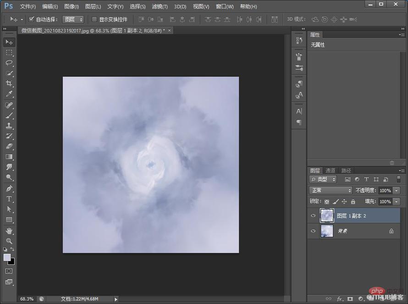
Task: Select the 背景 layer thumbnail
Action: pyautogui.click(x=327, y=231)
